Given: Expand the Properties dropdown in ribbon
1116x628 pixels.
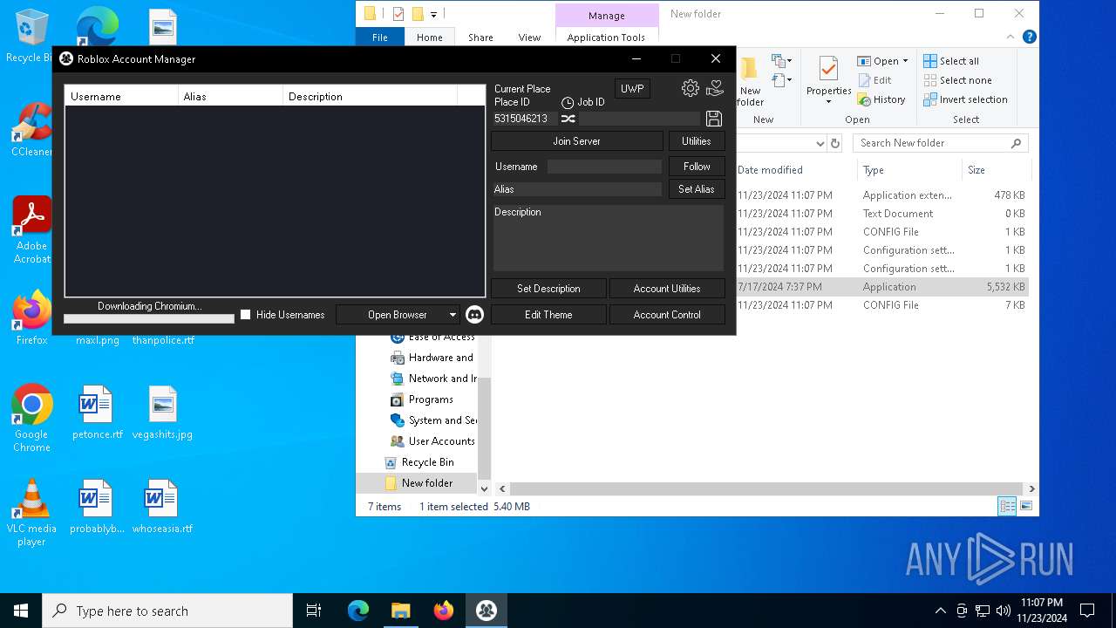Looking at the screenshot, I should (x=828, y=102).
